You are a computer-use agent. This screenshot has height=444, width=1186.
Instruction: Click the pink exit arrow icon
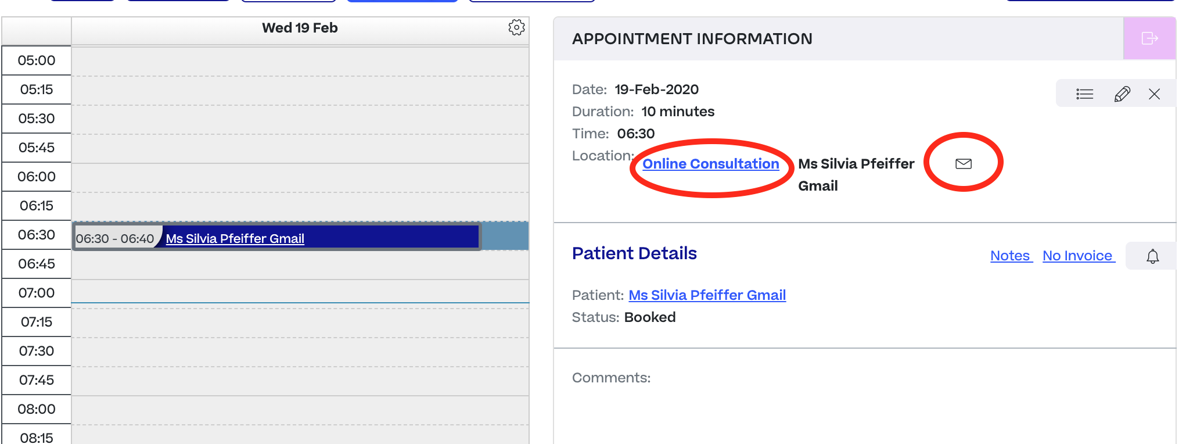(x=1149, y=38)
